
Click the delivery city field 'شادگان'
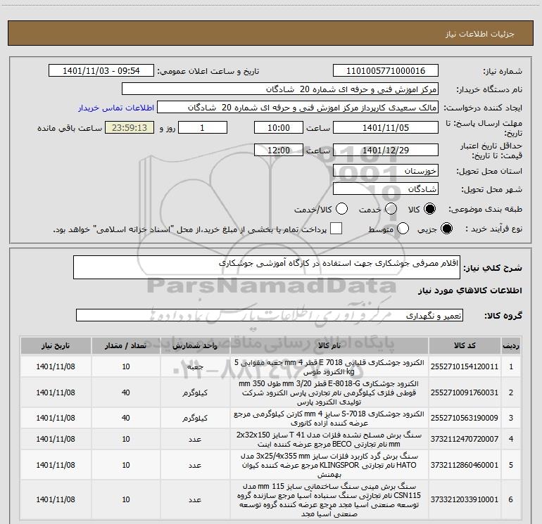click(385, 189)
